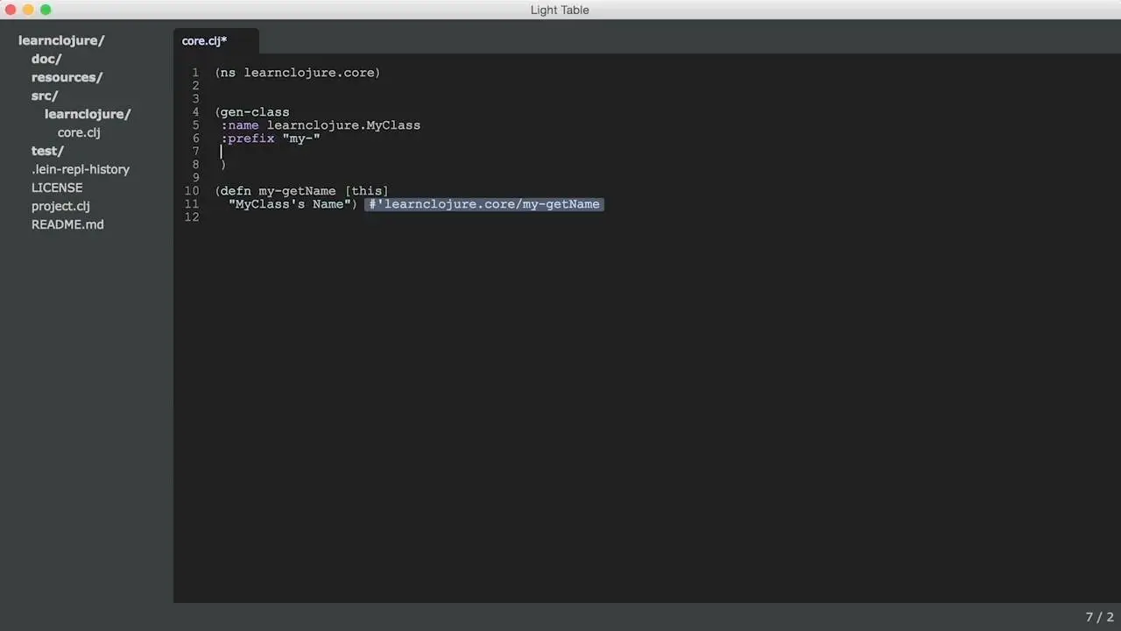The width and height of the screenshot is (1121, 631).
Task: Open the README.md file
Action: [67, 224]
